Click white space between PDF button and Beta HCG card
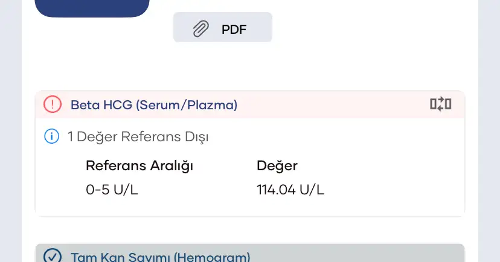500x262 pixels. [242, 66]
